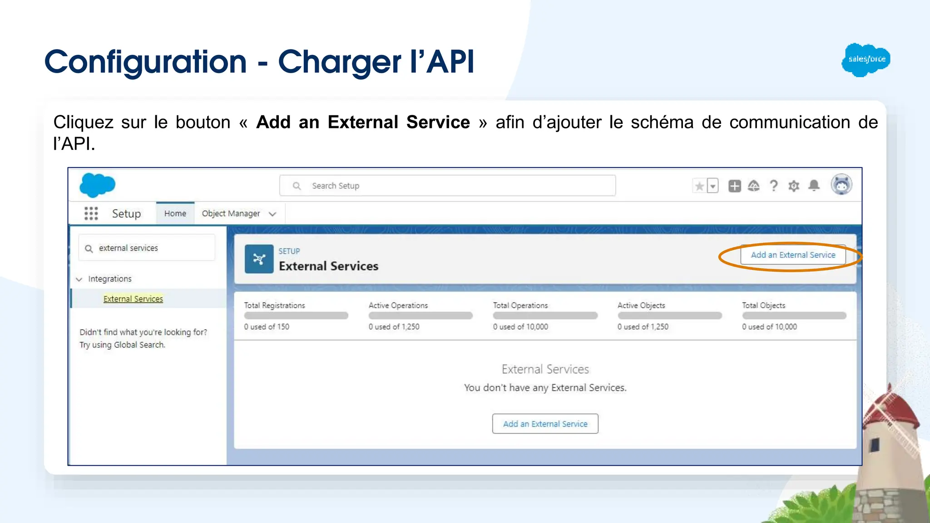Open the Setup gear icon
This screenshot has width=930, height=523.
pyautogui.click(x=794, y=186)
